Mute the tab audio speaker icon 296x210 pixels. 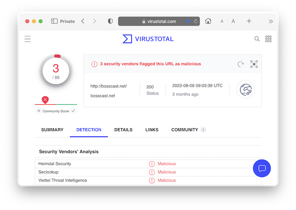188,21
